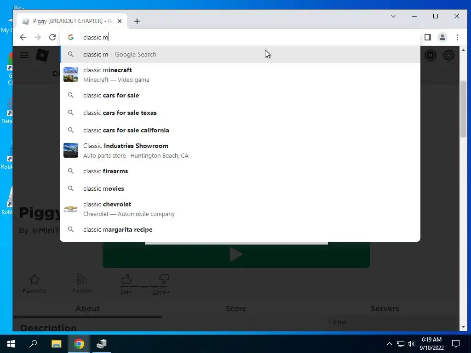Follow the Piggy game
This screenshot has width=471, height=353.
[x=82, y=284]
